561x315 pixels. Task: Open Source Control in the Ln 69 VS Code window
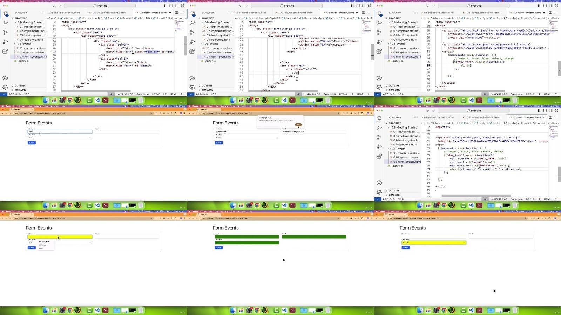(379, 137)
